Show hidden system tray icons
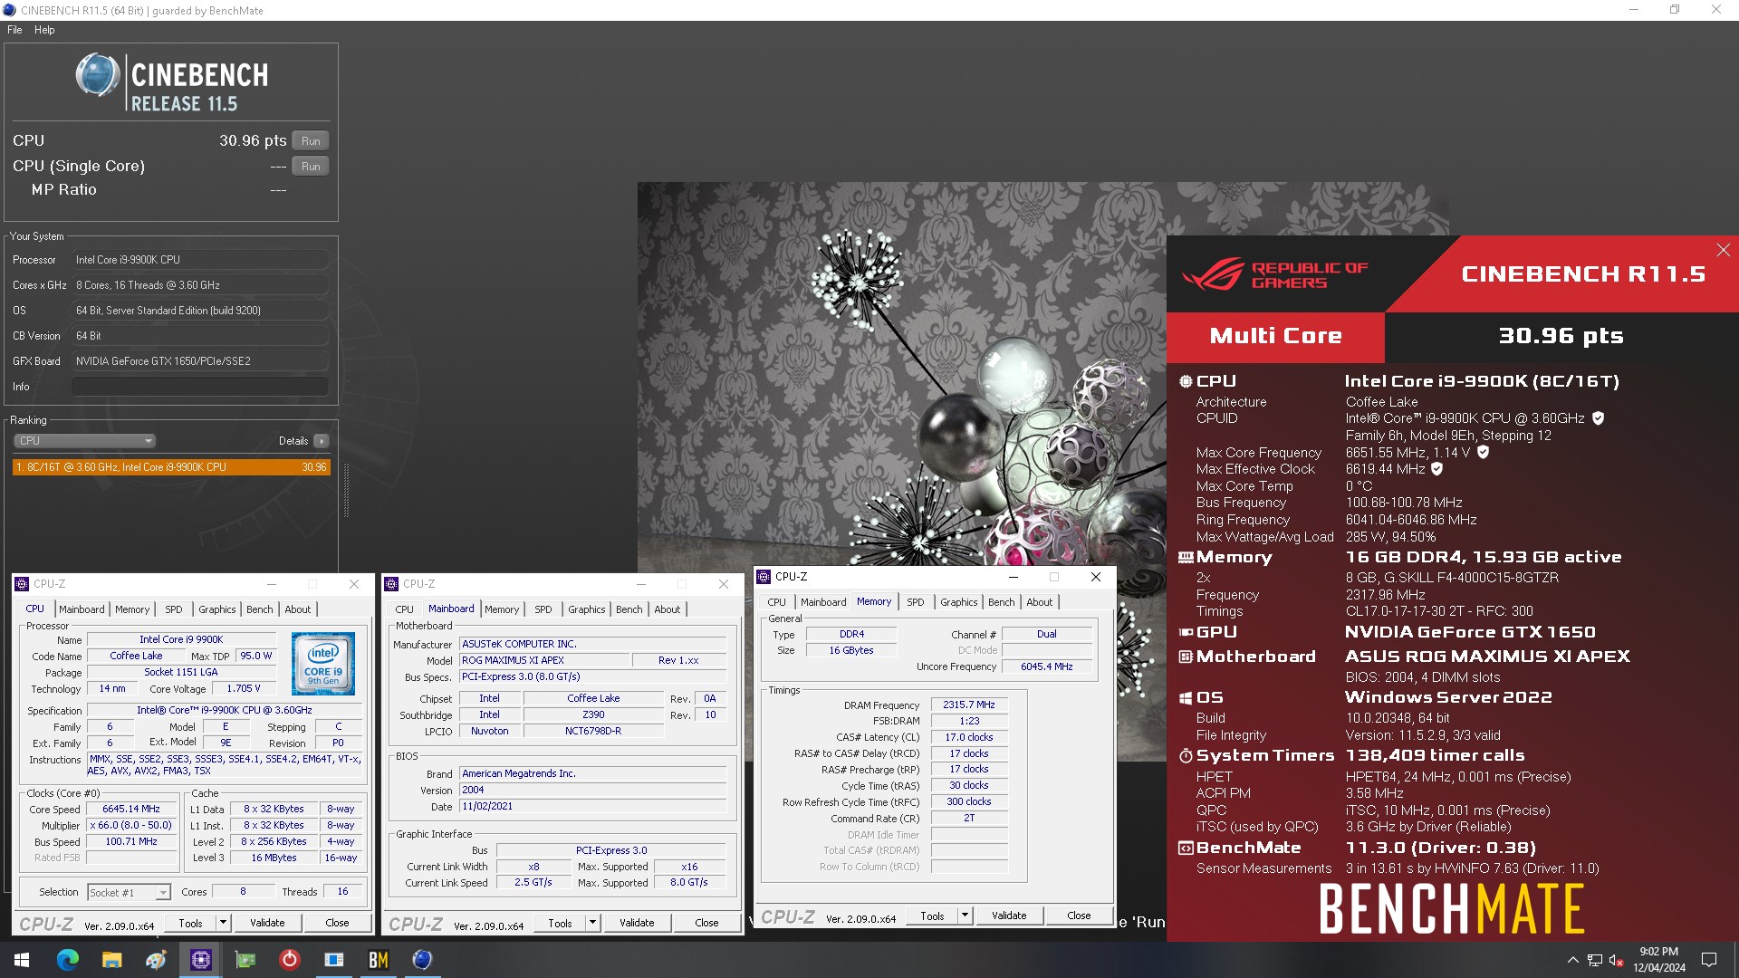Image resolution: width=1739 pixels, height=978 pixels. point(1573,960)
